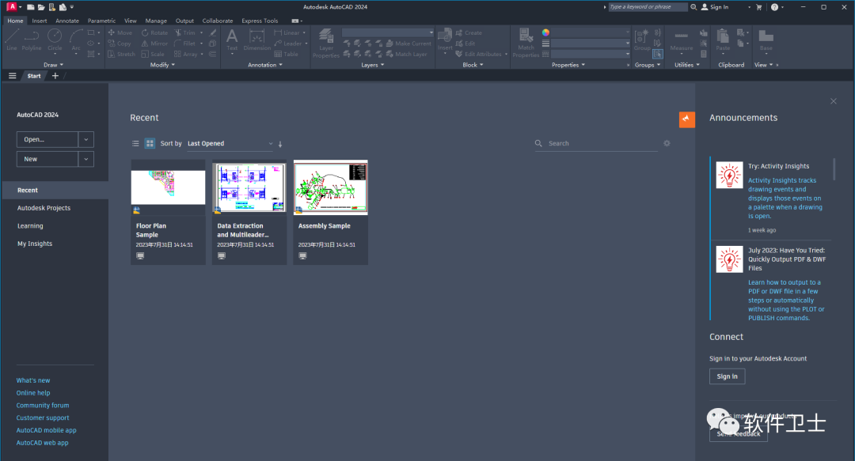Go to the Parametric ribbon tab

tap(101, 21)
